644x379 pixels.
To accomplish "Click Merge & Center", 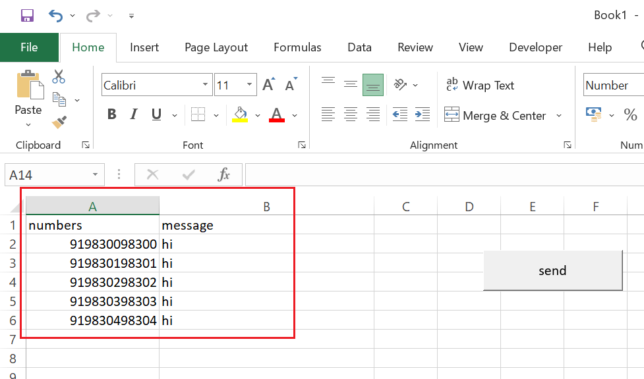I will point(495,115).
